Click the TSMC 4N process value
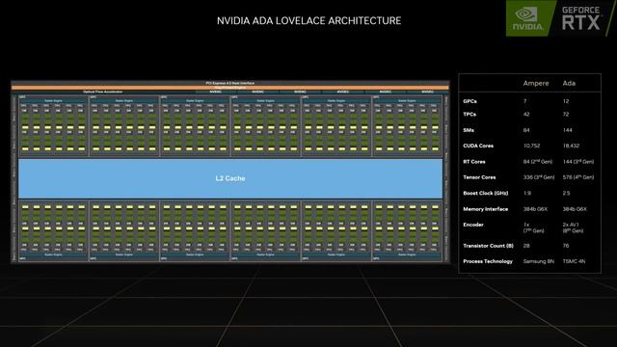The width and height of the screenshot is (617, 347). pyautogui.click(x=575, y=261)
